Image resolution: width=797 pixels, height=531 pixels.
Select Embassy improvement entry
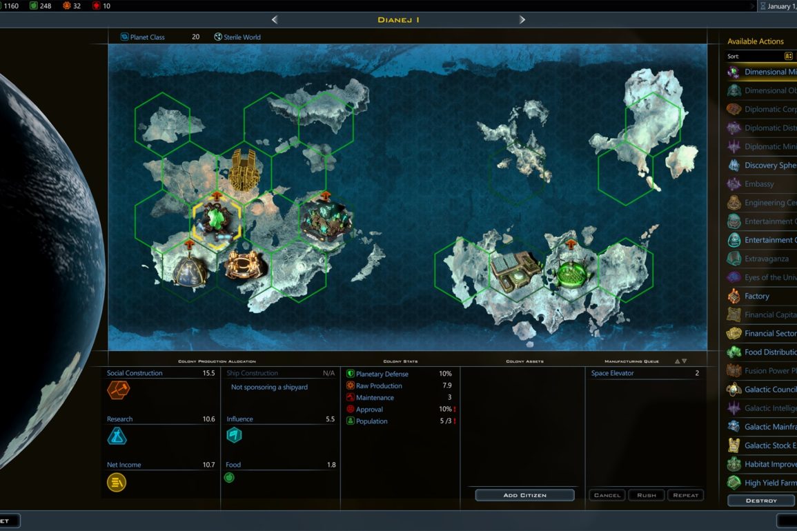[x=761, y=184]
